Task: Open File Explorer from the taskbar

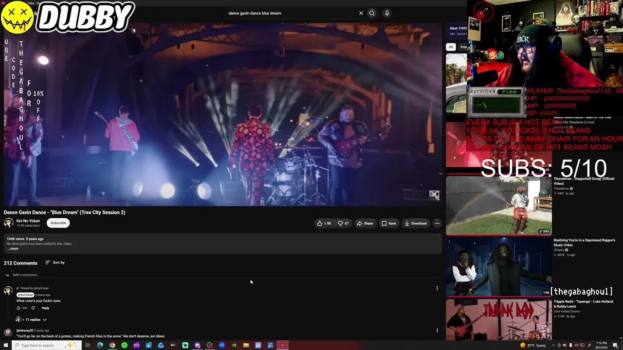Action: click(x=246, y=345)
